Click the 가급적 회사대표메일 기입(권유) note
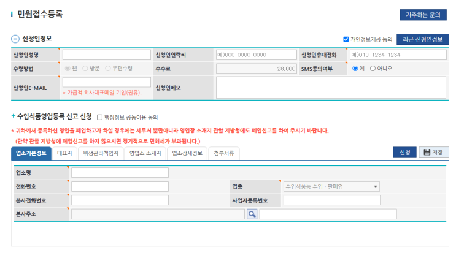The image size is (456, 258). (x=102, y=93)
